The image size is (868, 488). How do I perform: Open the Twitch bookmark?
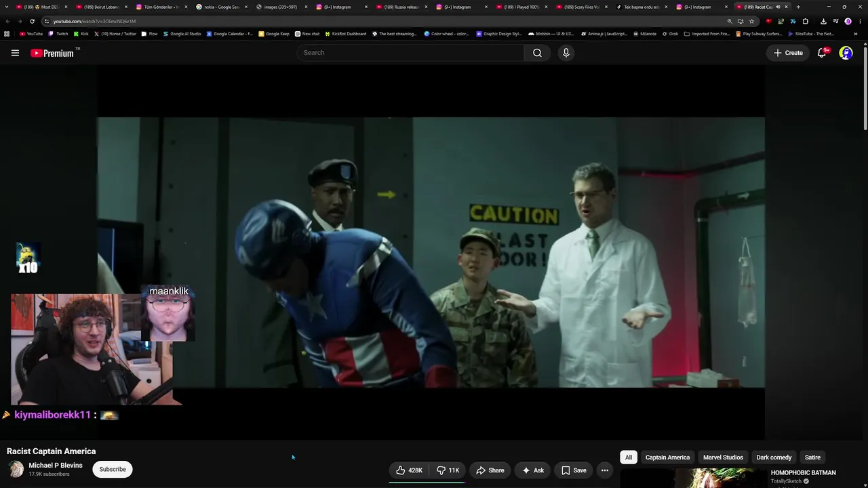pos(58,33)
